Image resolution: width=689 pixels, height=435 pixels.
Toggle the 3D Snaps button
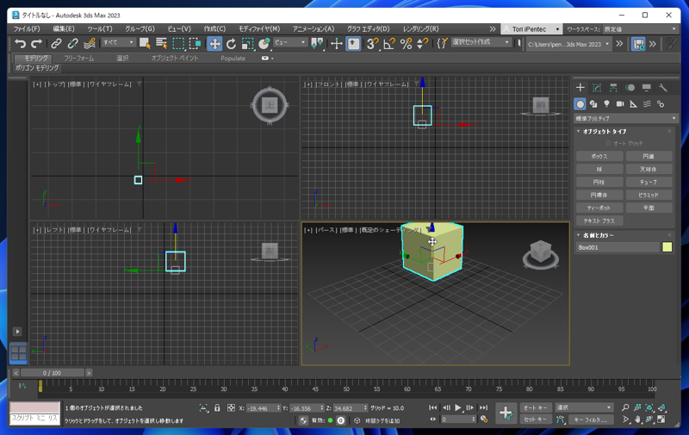click(373, 43)
